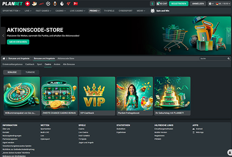232x157 pixels.
Task: Open the Willkommenspaket roulette bonus card
Action: 22,96
